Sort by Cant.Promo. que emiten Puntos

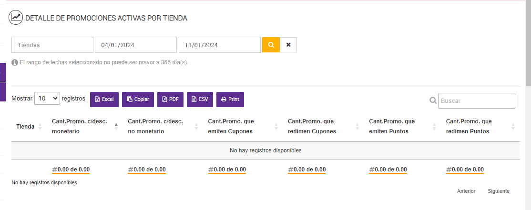pyautogui.click(x=403, y=127)
